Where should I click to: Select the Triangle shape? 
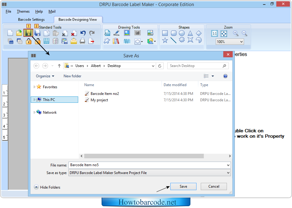190,33
